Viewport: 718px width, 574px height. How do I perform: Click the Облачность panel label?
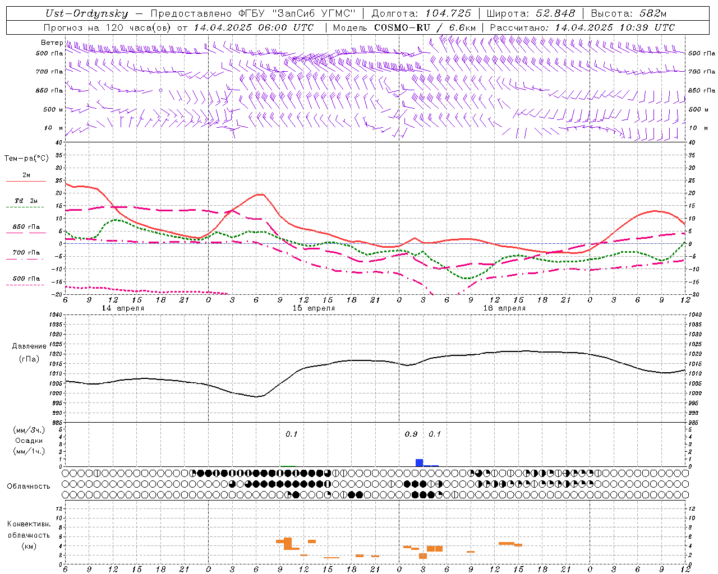[29, 486]
